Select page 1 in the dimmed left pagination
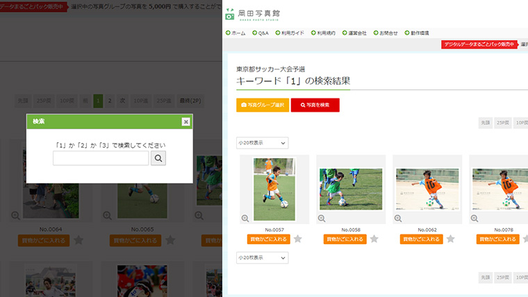528x297 pixels. pos(98,101)
